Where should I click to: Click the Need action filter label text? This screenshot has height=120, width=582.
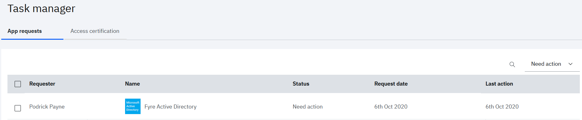[546, 64]
